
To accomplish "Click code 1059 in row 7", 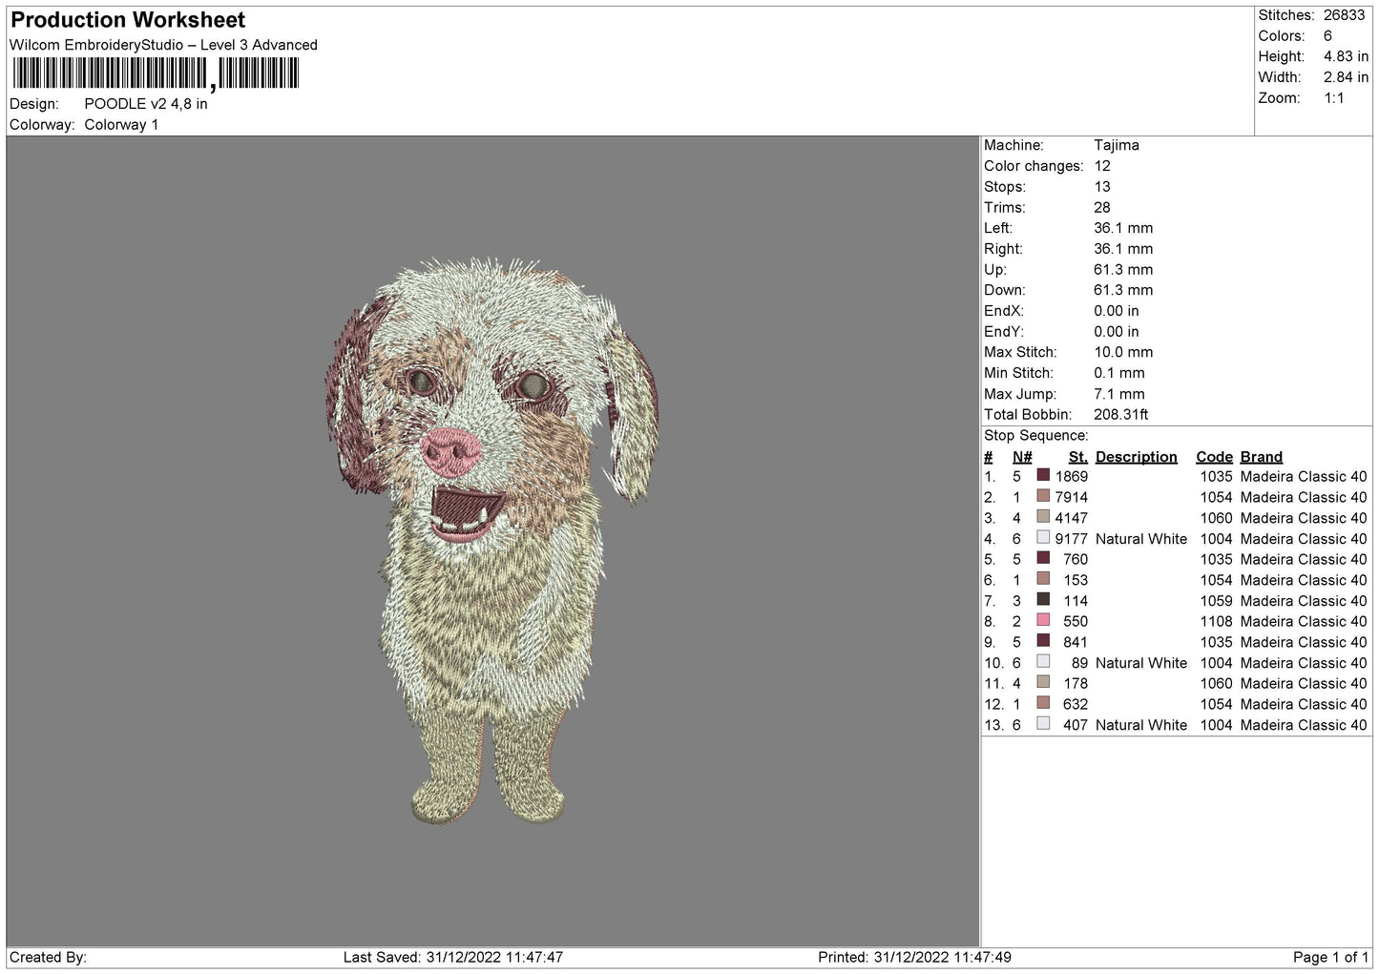I will click(1217, 600).
